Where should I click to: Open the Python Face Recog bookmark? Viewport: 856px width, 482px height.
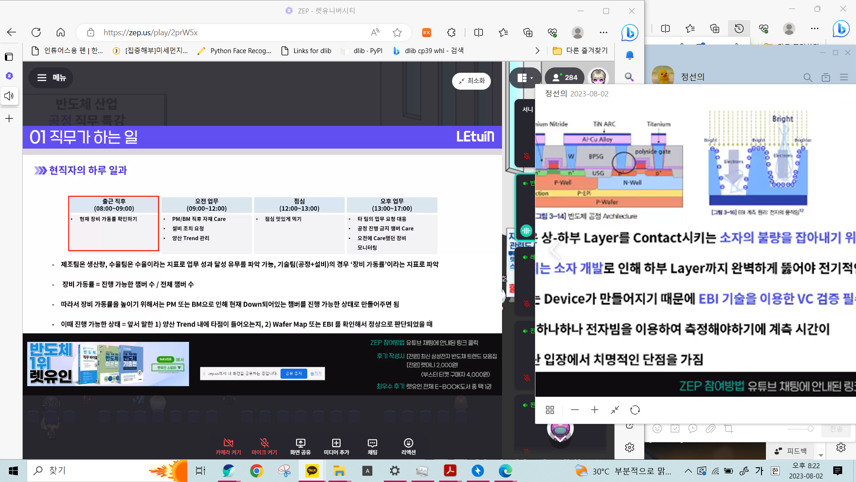tap(235, 51)
